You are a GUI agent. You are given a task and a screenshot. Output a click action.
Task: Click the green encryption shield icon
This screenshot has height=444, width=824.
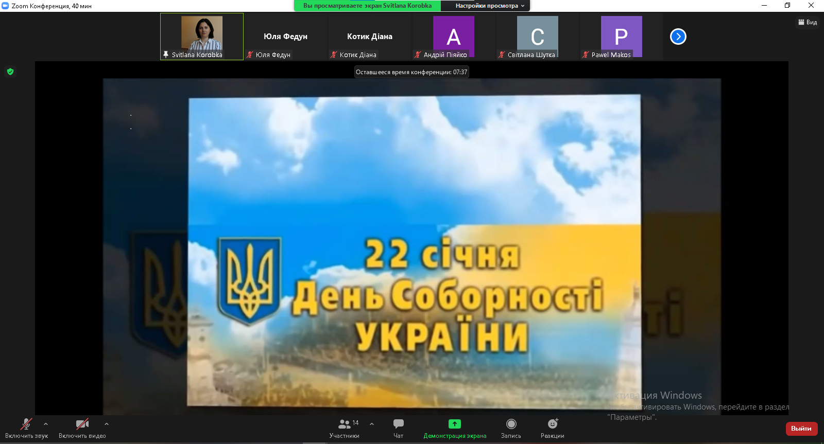[10, 72]
